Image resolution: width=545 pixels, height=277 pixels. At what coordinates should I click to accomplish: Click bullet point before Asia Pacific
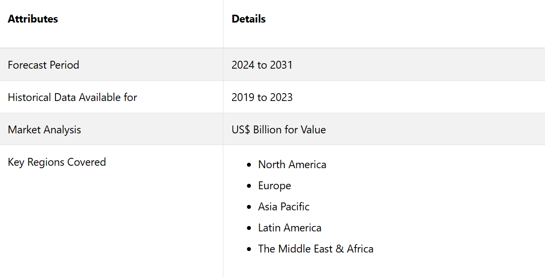pyautogui.click(x=248, y=207)
